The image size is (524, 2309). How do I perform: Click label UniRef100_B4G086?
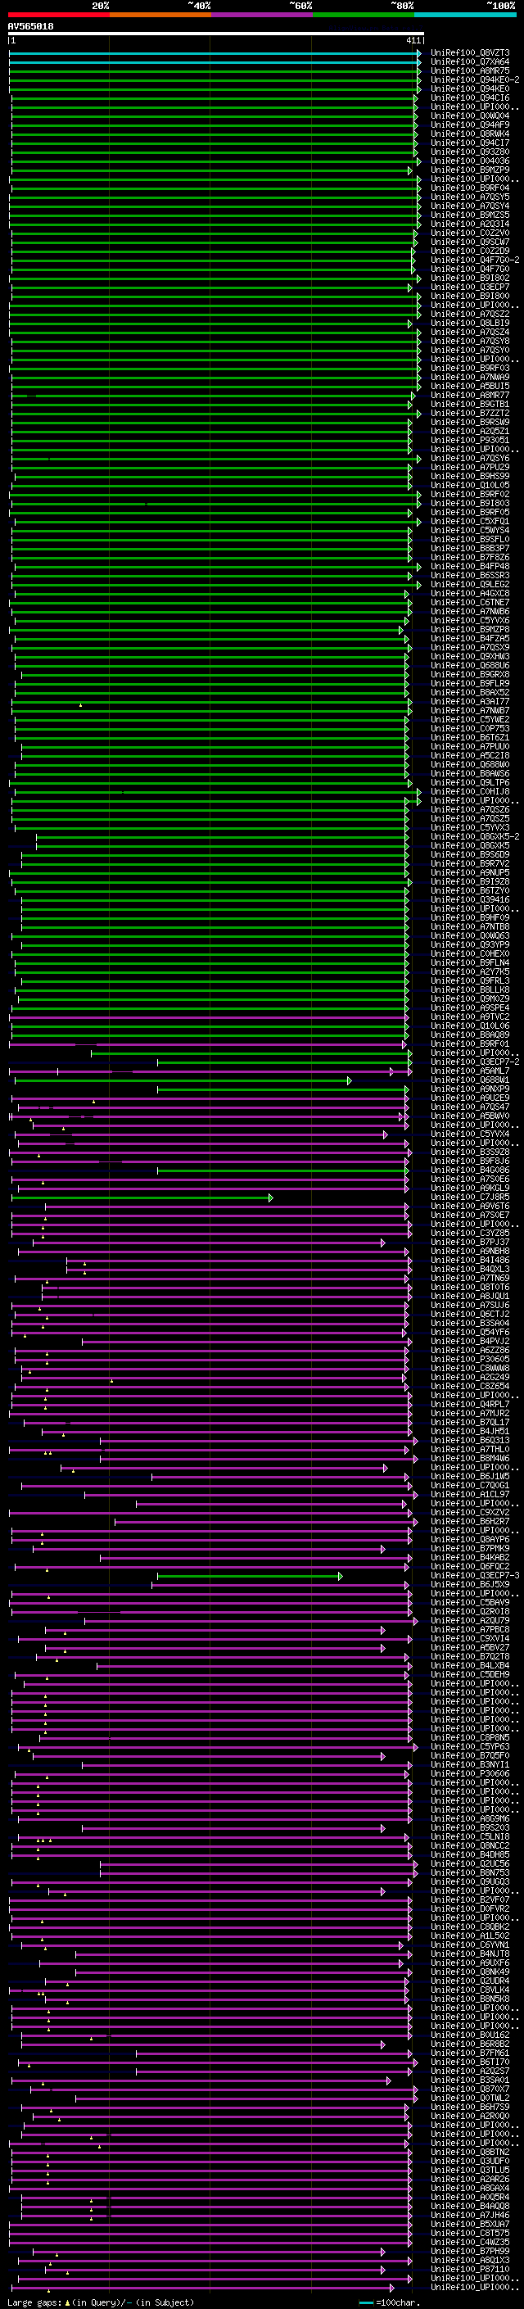(469, 1170)
